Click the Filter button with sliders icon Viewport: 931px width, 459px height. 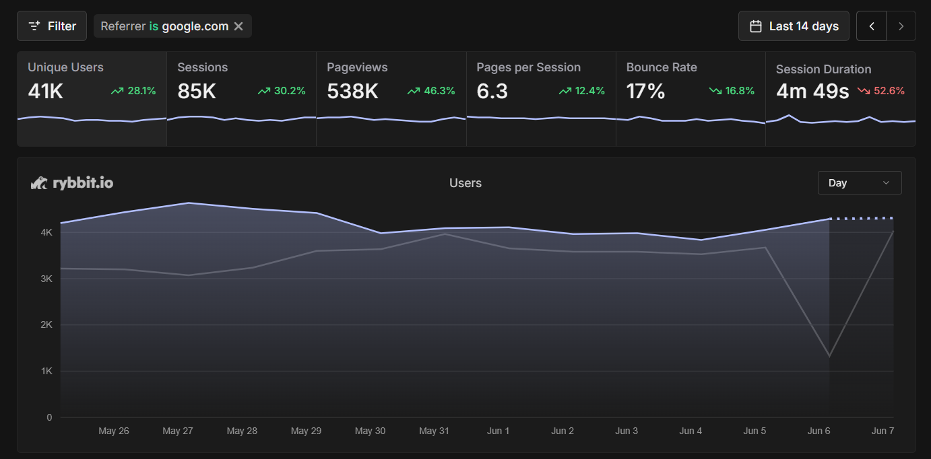[52, 26]
